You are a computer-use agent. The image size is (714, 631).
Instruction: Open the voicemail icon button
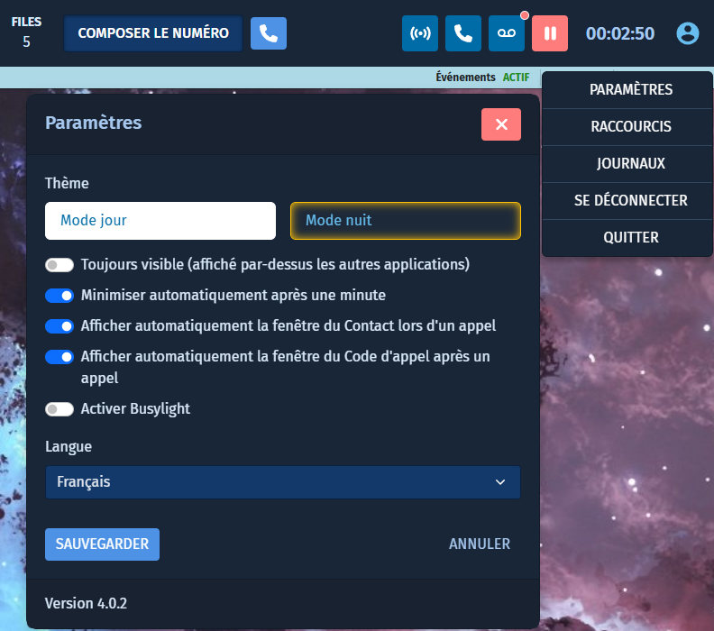(x=507, y=33)
